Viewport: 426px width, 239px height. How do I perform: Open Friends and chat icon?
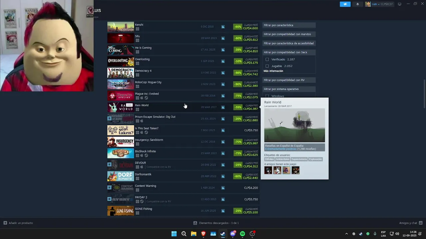421,223
